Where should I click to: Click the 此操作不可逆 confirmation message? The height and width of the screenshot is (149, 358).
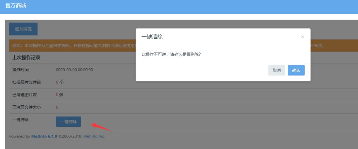click(x=171, y=55)
